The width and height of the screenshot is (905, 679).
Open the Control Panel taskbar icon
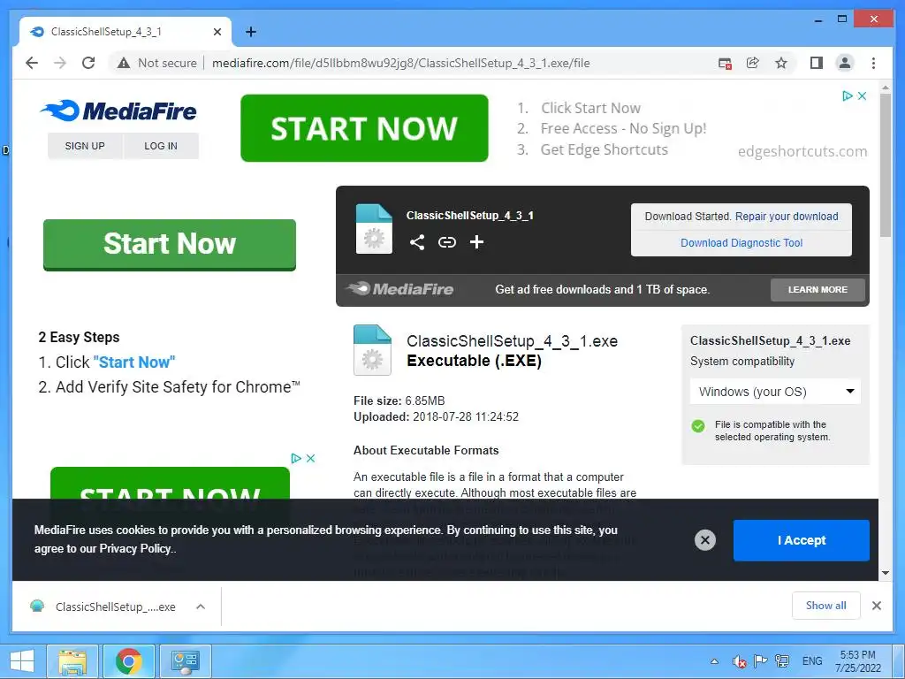(185, 660)
